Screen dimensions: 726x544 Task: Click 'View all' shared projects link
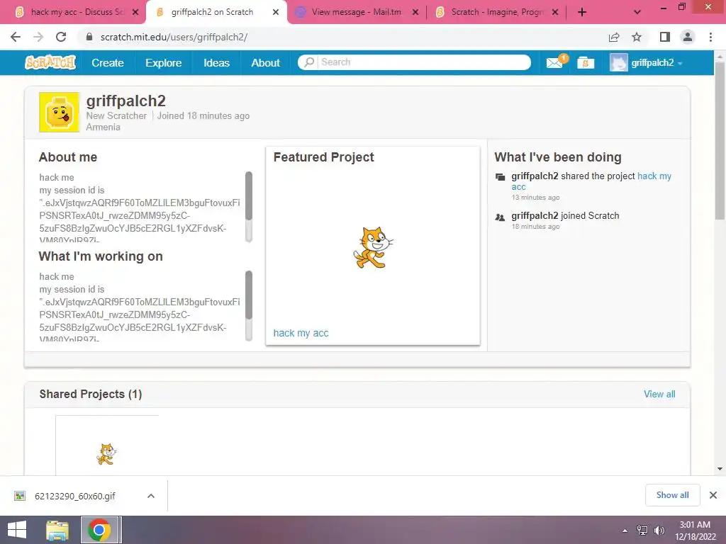click(x=659, y=394)
